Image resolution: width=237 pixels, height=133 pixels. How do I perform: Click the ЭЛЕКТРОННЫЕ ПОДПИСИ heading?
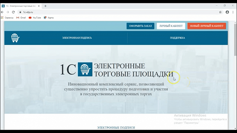tap(116, 128)
